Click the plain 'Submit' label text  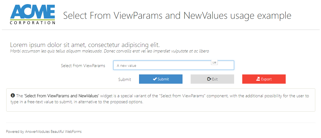(x=125, y=80)
